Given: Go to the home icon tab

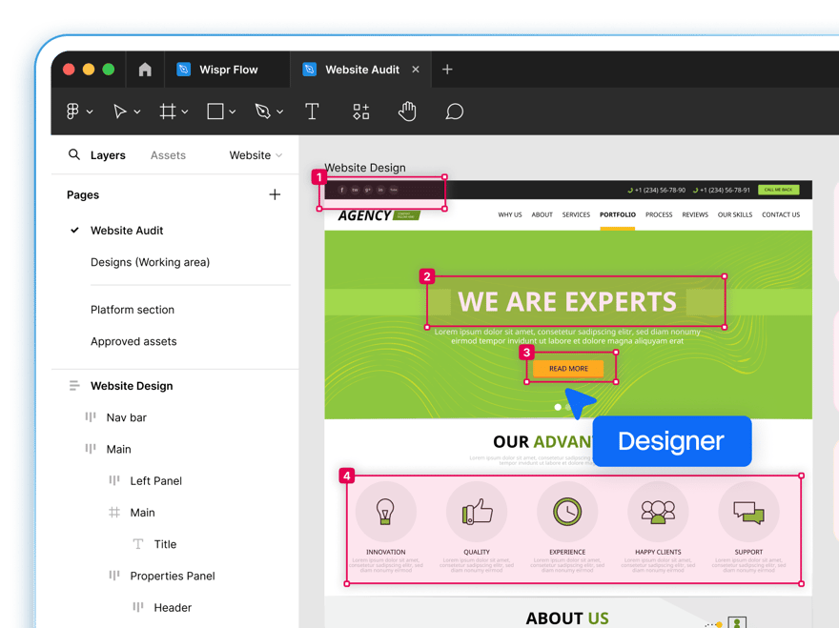Looking at the screenshot, I should click(x=145, y=70).
